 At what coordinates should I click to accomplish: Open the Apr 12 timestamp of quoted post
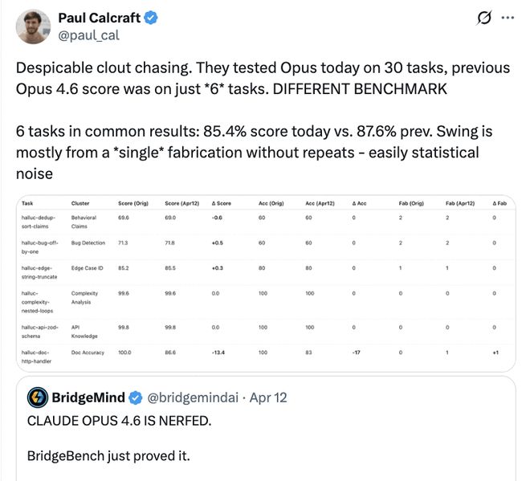click(x=268, y=397)
